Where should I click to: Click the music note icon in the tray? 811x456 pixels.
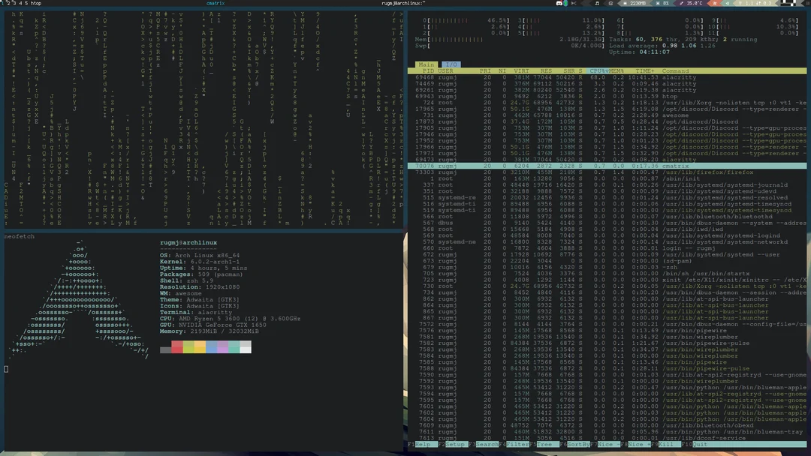[598, 4]
